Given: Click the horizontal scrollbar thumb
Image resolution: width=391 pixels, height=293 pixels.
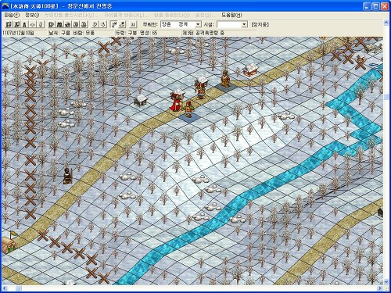Looking at the screenshot, I should coord(19,288).
